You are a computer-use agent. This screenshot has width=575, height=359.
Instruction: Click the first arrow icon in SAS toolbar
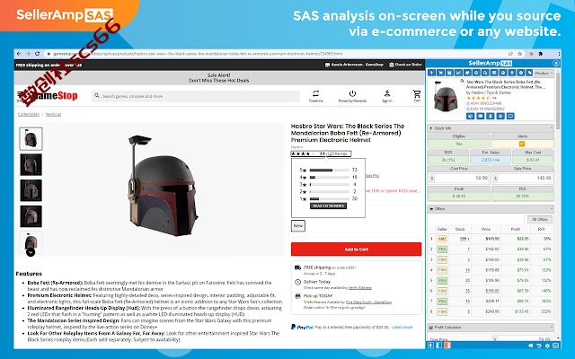tap(431, 73)
